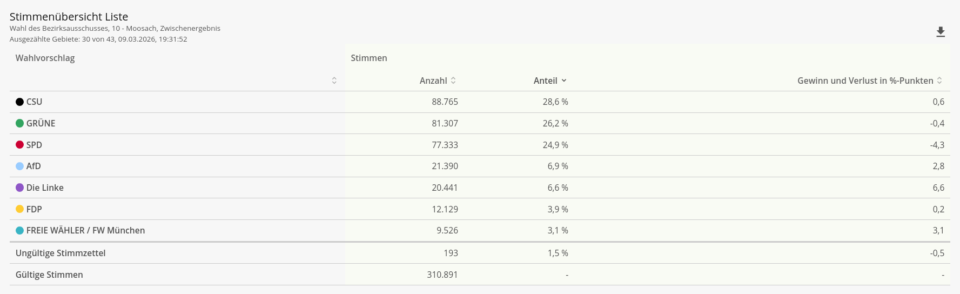The height and width of the screenshot is (294, 960).
Task: Click the light blue AfD dot
Action: click(x=20, y=166)
